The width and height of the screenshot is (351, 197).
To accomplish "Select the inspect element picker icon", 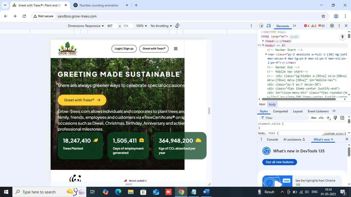I will [x=261, y=26].
